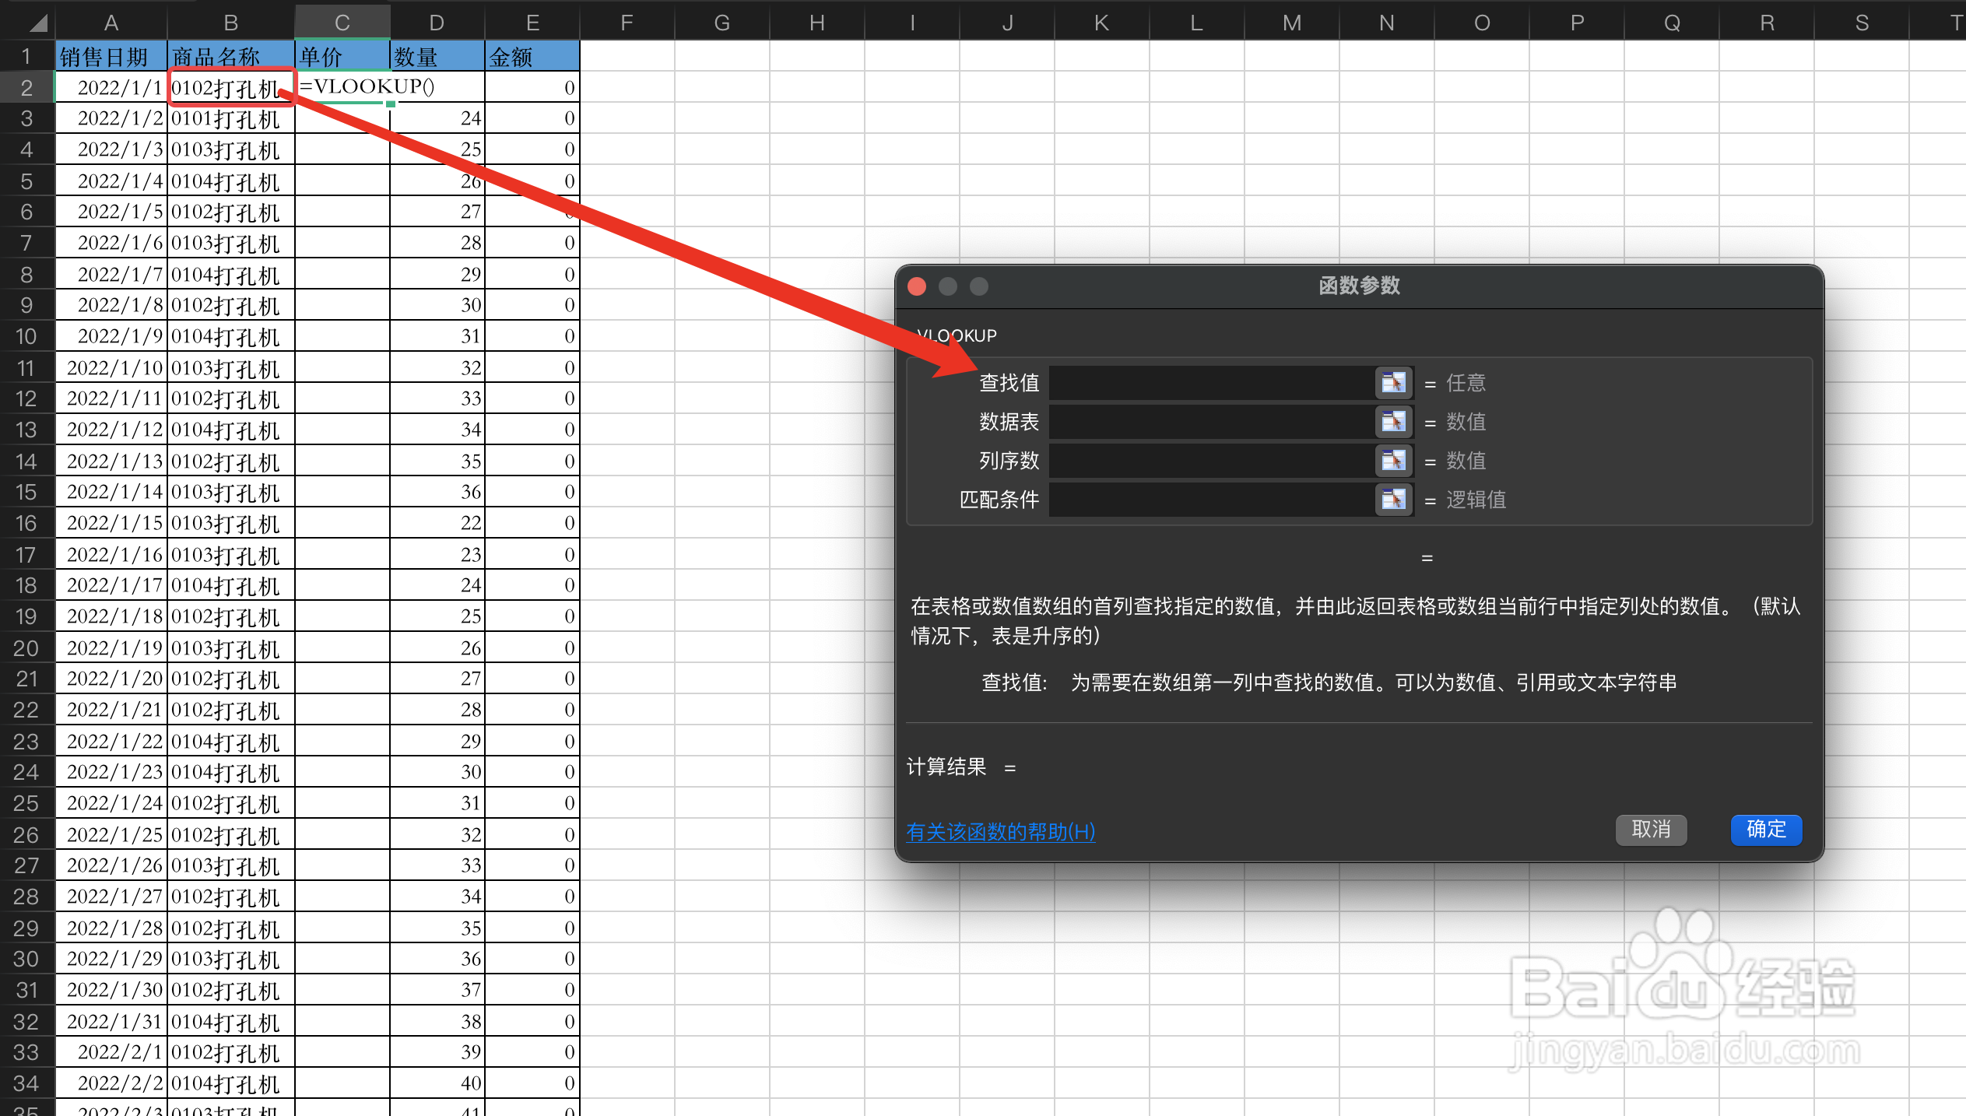1966x1116 pixels.
Task: Click 函数参数 dialog title bar
Action: coord(1359,286)
